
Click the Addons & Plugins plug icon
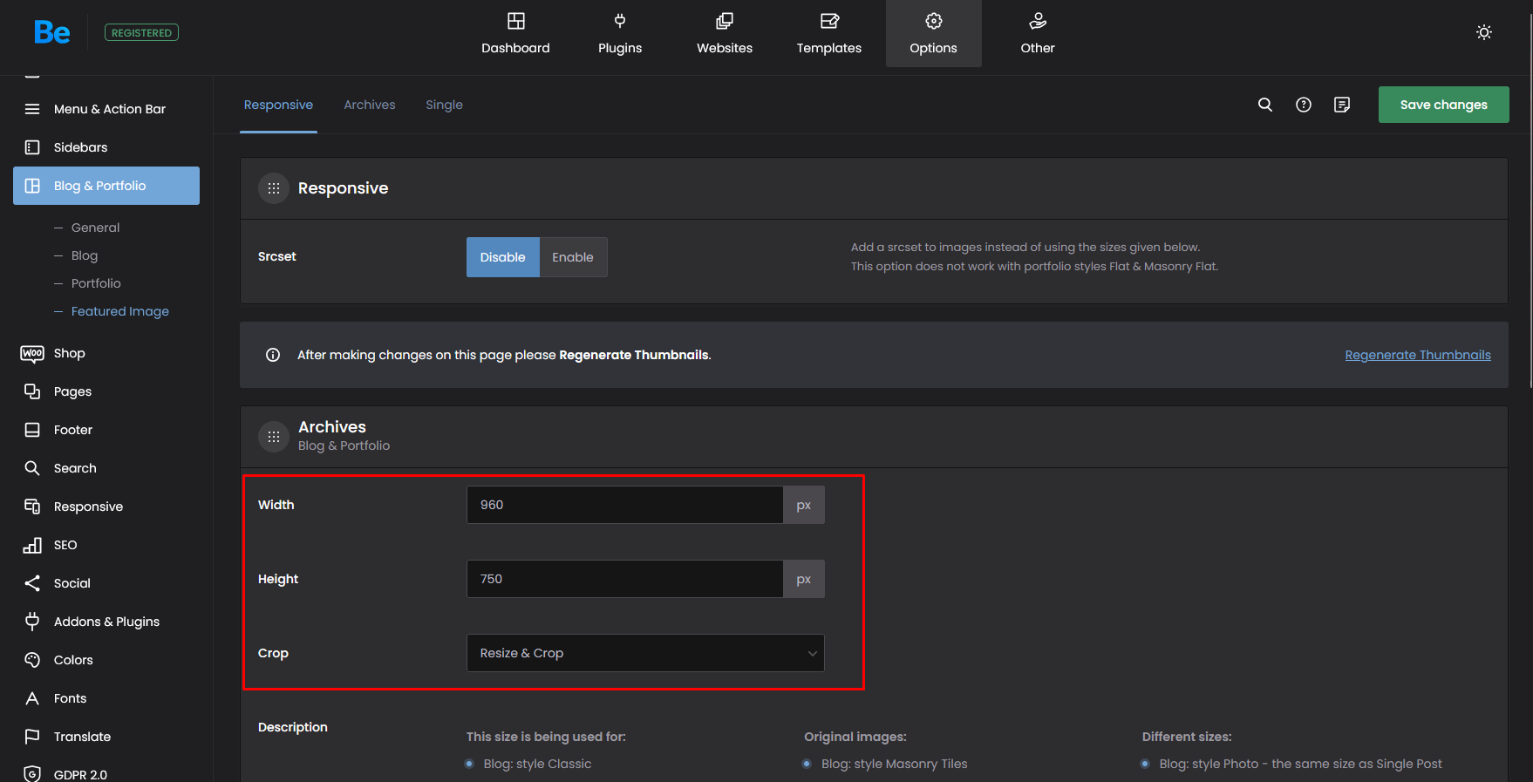point(32,622)
